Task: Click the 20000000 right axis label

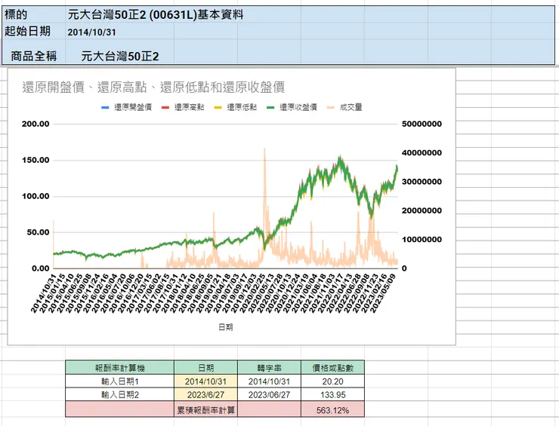Action: tap(422, 210)
